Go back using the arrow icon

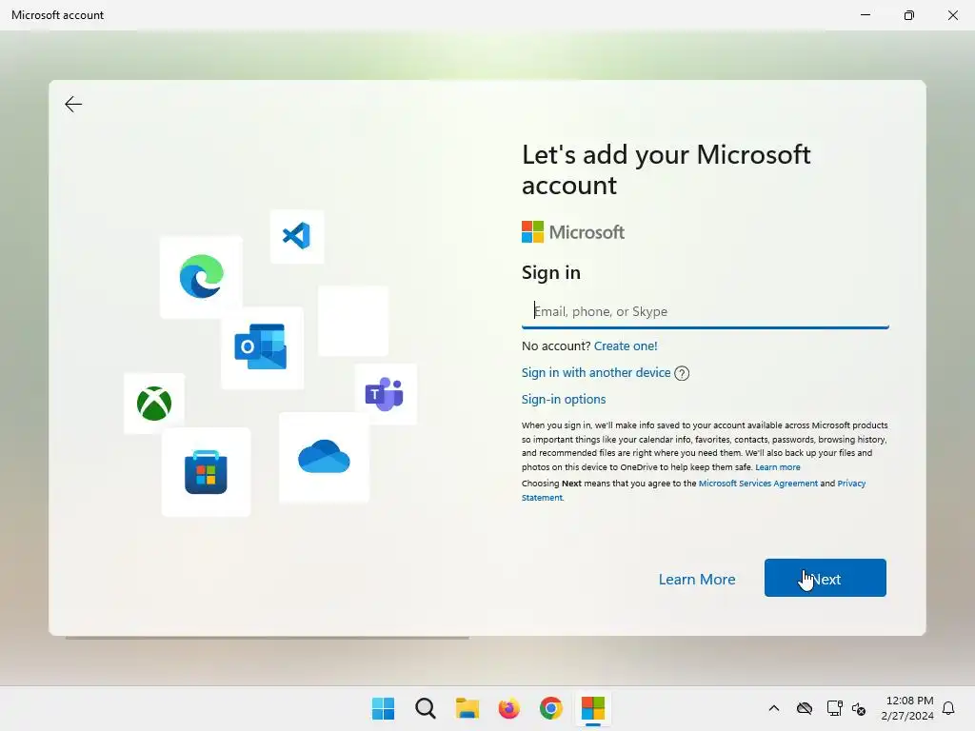(x=73, y=104)
